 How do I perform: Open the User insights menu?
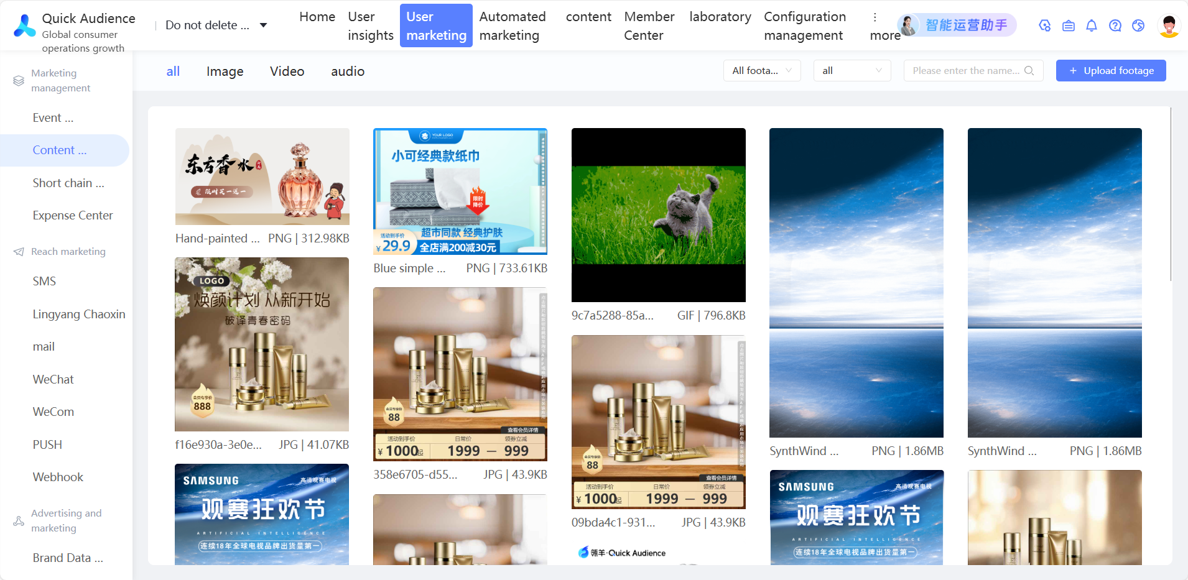click(x=371, y=25)
